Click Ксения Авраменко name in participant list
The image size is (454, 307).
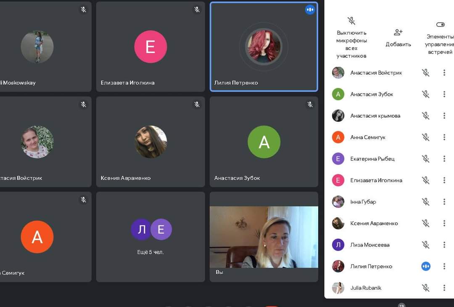(x=374, y=223)
